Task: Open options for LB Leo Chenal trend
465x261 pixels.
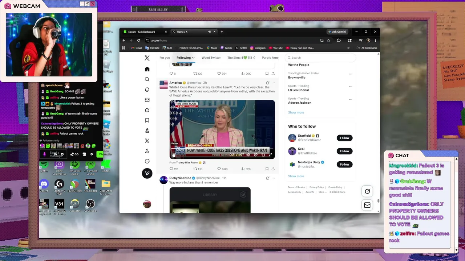Action: click(351, 87)
